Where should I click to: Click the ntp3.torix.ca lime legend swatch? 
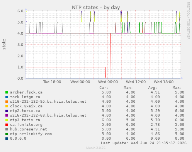pos(7,120)
